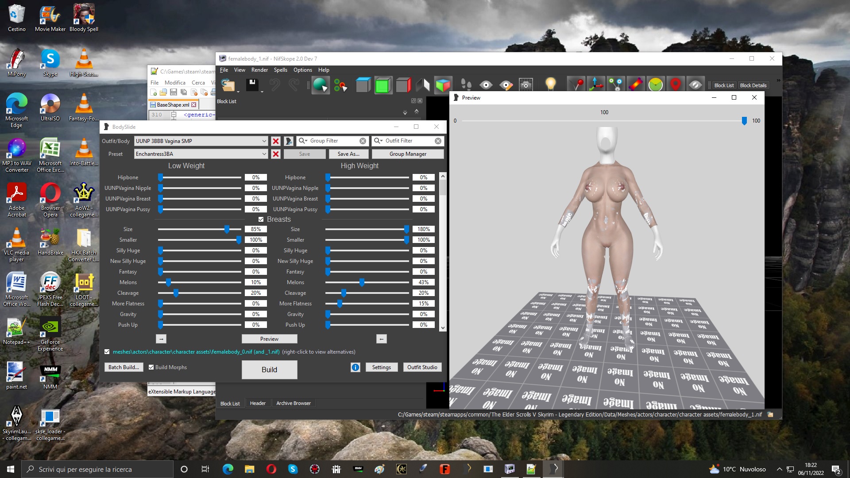
Task: Click the red-side cube view icon
Action: click(x=403, y=85)
